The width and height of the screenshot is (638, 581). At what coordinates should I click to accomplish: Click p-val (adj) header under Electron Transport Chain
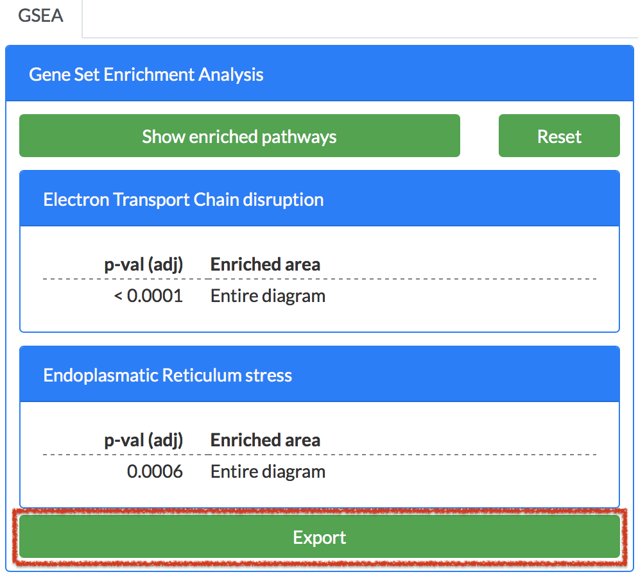coord(144,264)
